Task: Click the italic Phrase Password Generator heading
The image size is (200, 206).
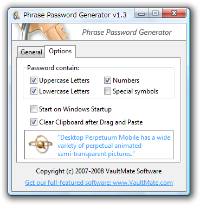Action: [127, 33]
